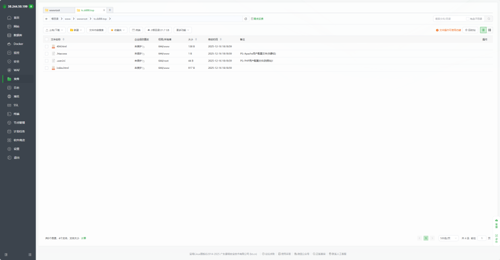This screenshot has height=260, width=500.
Task: Click 退出 logout sidebar icon
Action: click(x=9, y=158)
